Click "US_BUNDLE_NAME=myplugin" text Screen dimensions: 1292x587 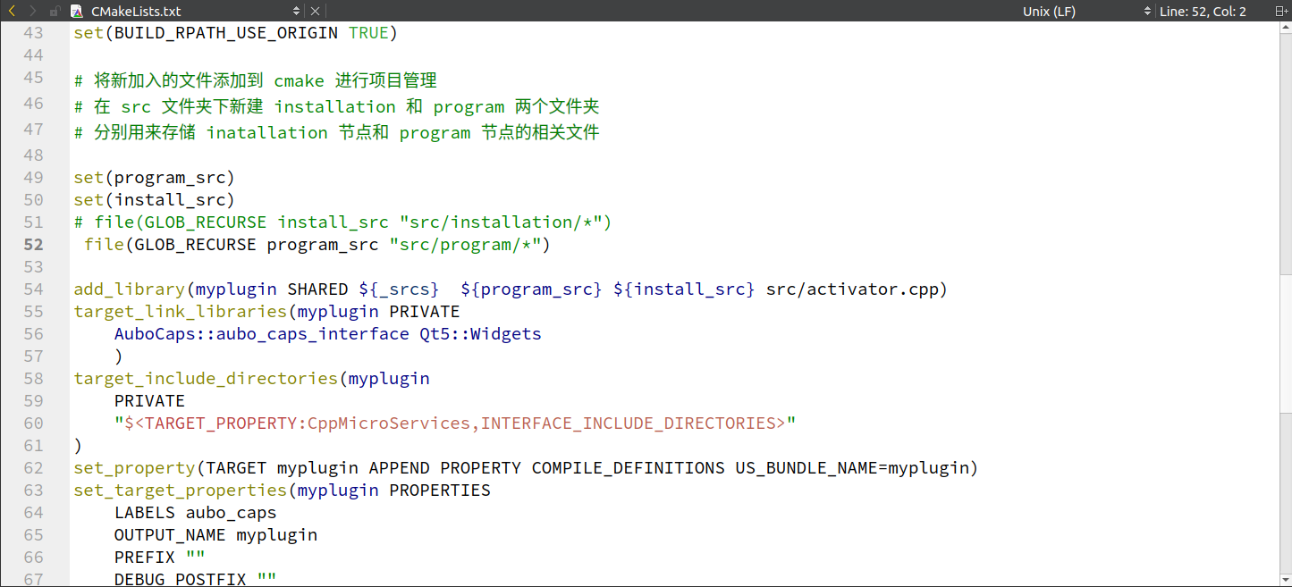click(x=852, y=467)
